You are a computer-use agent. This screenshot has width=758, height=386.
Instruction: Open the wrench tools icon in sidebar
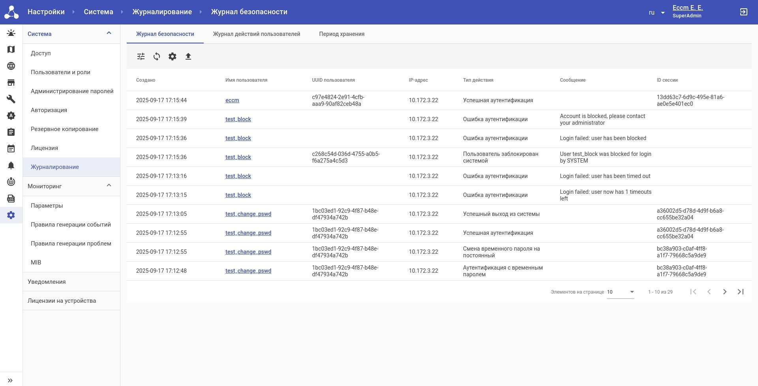tap(11, 99)
